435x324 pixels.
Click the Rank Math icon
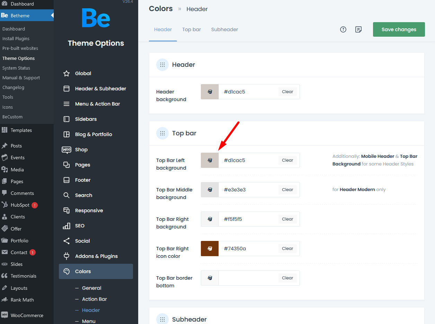[5, 300]
